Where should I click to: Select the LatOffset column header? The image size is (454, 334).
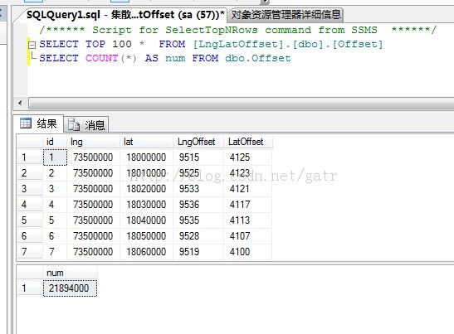pos(247,142)
